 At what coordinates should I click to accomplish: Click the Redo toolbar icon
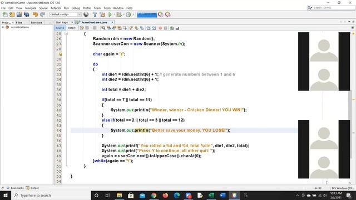[x=42, y=14]
